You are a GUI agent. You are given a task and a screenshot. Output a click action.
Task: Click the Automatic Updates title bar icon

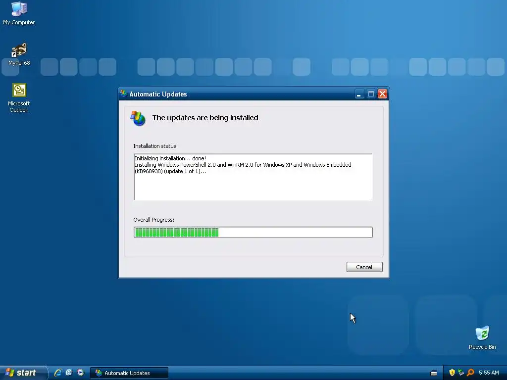[123, 94]
